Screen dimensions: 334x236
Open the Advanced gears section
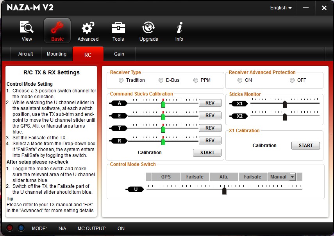(x=88, y=31)
